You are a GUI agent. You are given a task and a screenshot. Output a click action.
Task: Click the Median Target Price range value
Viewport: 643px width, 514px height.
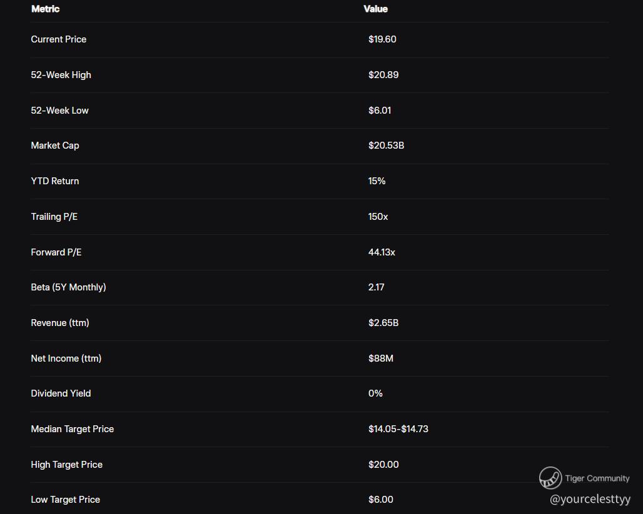pyautogui.click(x=398, y=429)
